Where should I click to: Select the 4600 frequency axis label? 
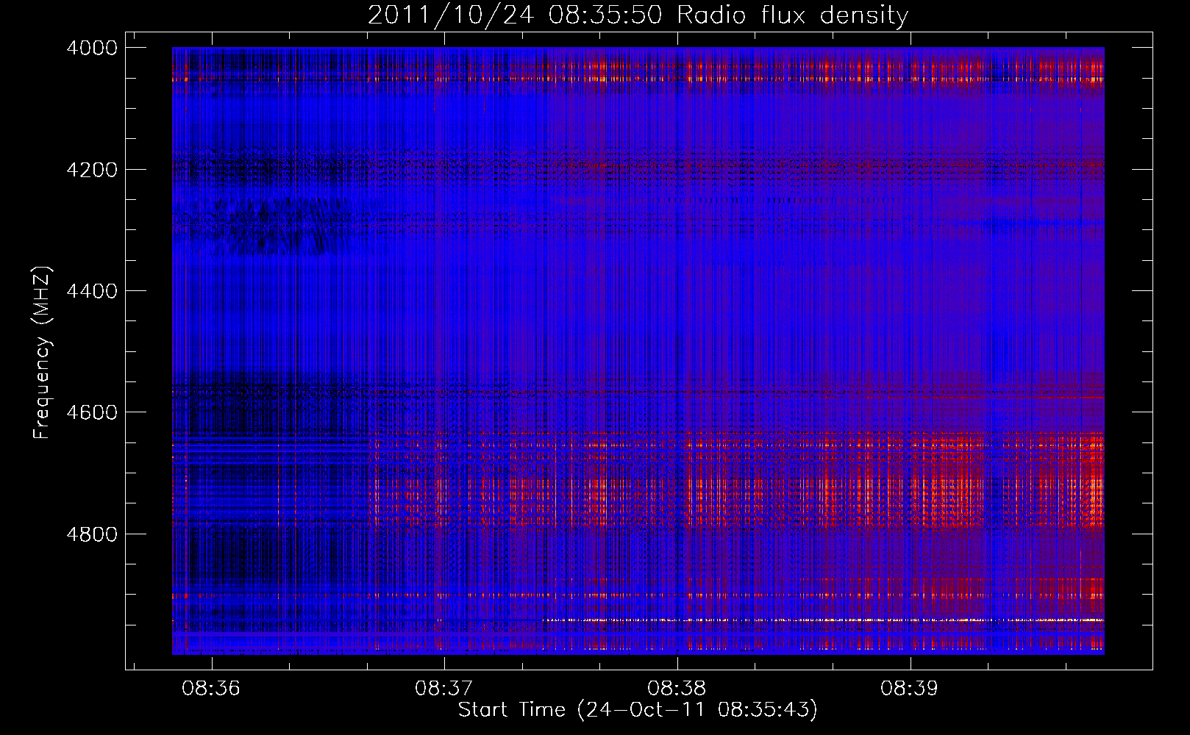pyautogui.click(x=92, y=412)
